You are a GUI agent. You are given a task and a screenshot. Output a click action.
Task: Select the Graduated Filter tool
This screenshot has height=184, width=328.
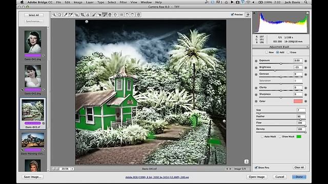(x=110, y=15)
